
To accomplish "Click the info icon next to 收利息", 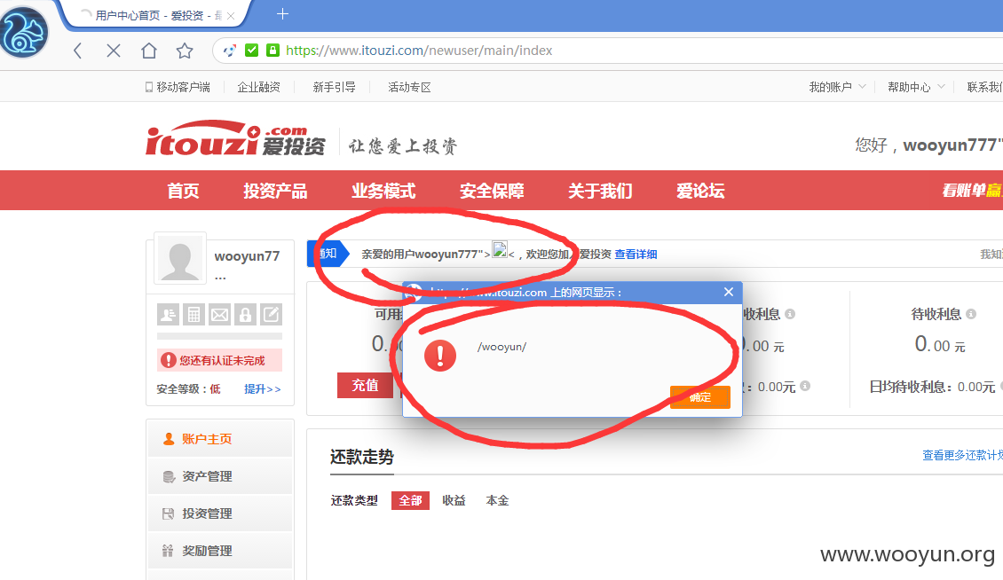I will point(790,314).
